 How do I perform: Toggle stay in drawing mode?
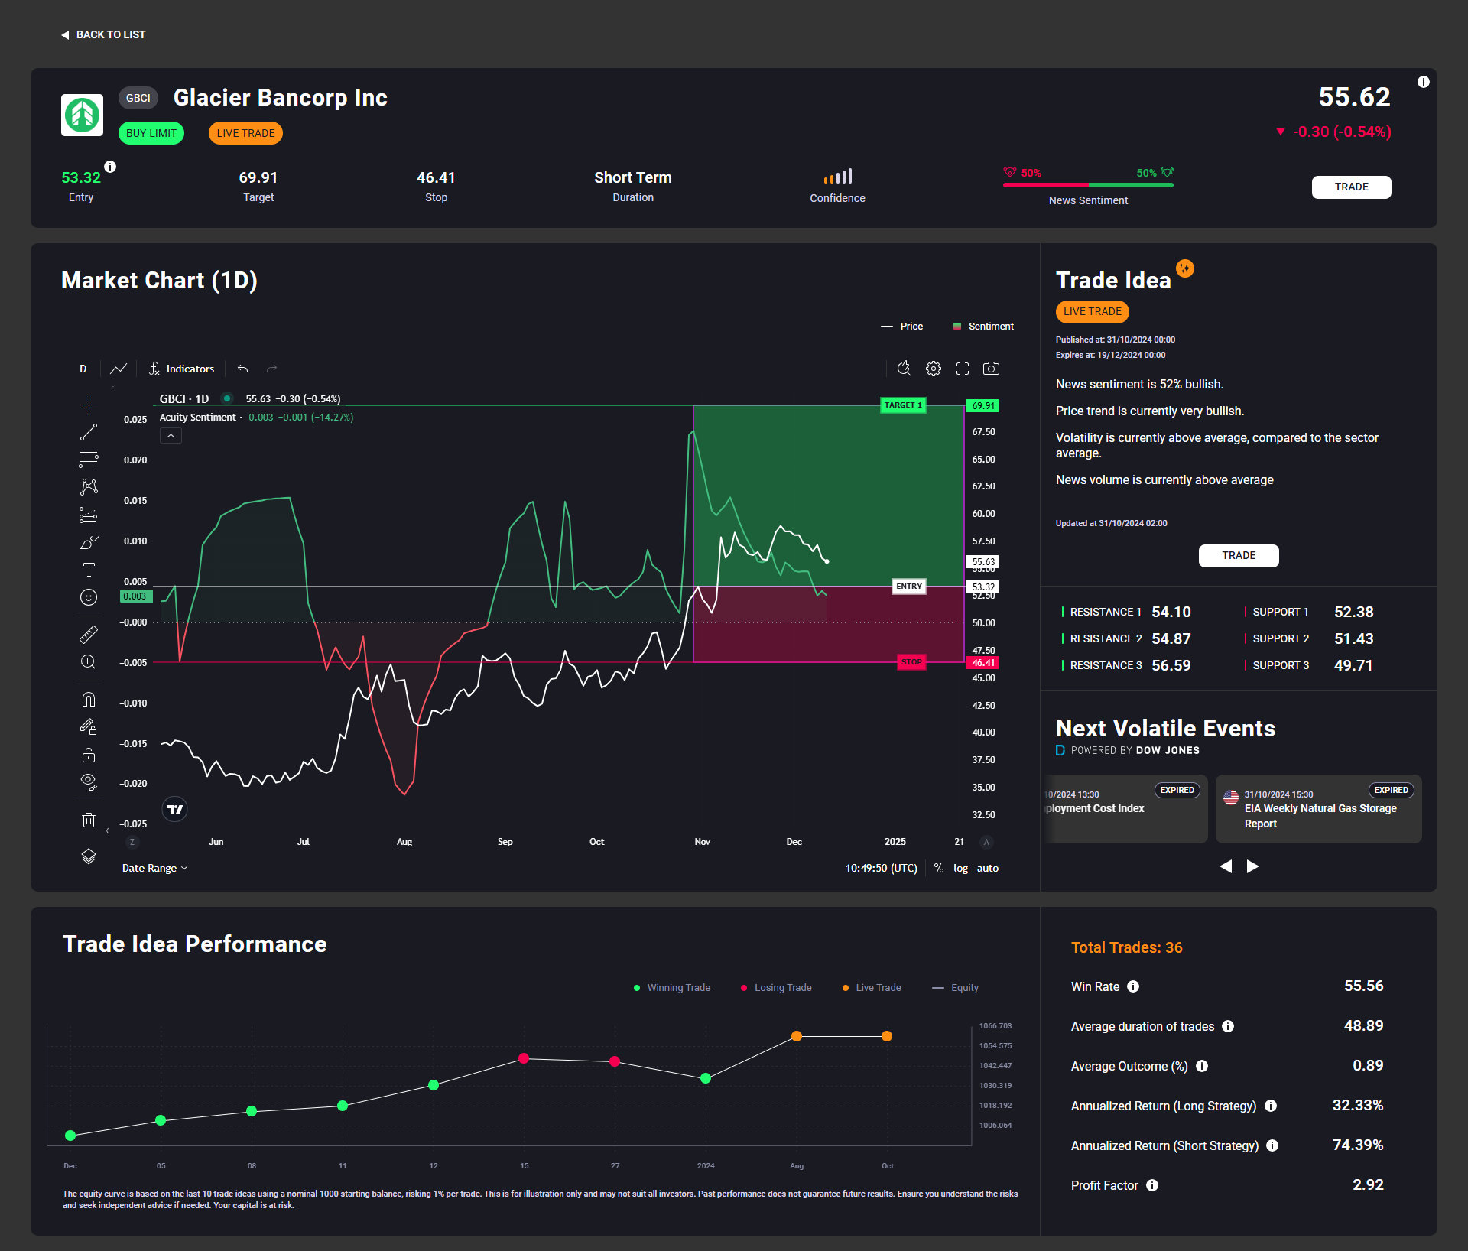point(89,727)
